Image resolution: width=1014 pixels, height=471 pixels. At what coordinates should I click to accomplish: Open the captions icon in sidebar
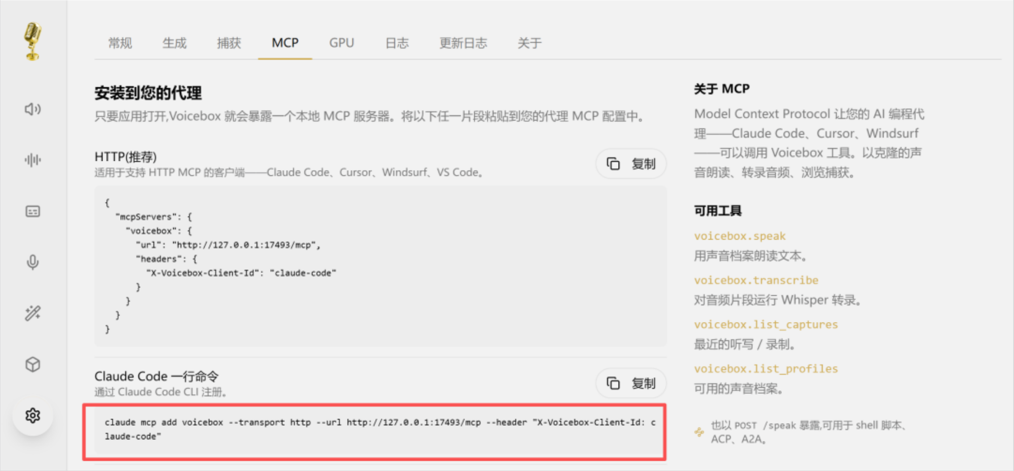point(33,211)
